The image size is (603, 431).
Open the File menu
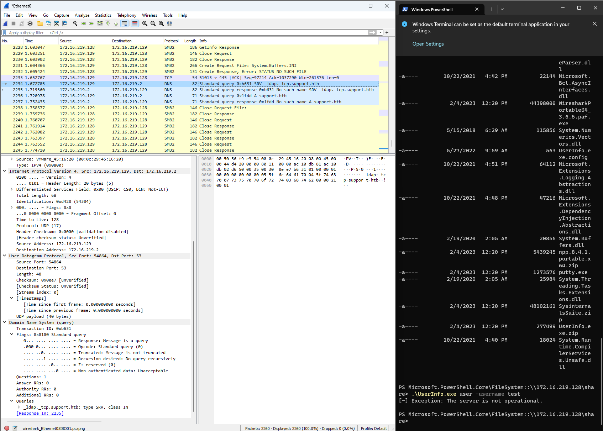[7, 15]
